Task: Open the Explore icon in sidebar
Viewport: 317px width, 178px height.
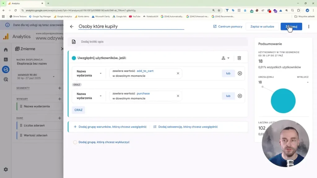Action: (6, 70)
